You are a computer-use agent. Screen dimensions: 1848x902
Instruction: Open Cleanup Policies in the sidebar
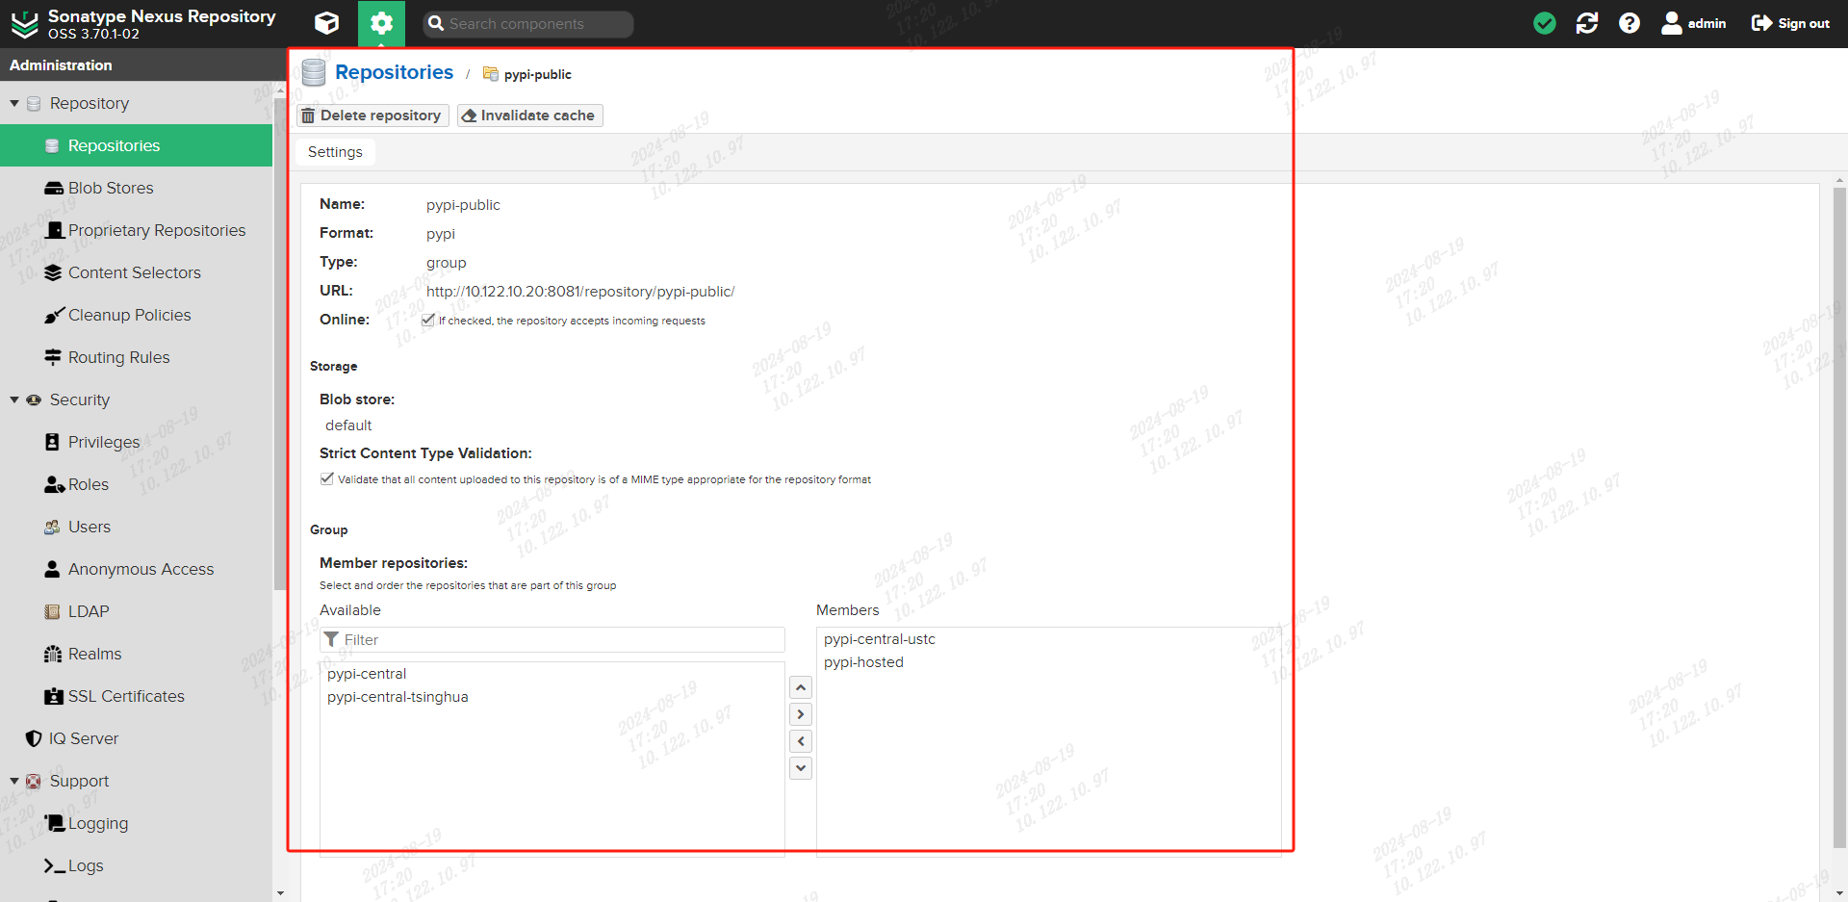coord(136,315)
